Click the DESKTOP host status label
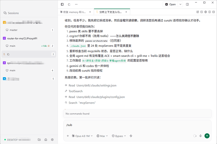217x144 pixels. (x=17, y=140)
